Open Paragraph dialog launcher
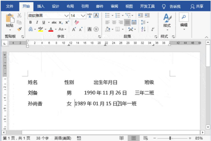 pos(156,37)
